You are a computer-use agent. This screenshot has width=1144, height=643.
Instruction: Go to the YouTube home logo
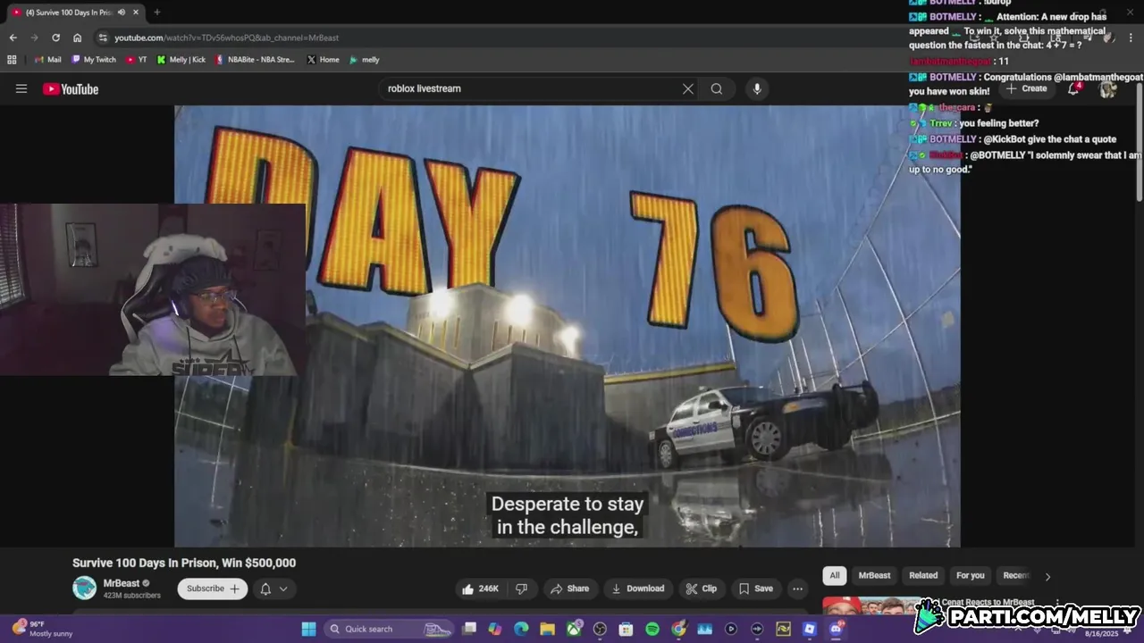[71, 88]
